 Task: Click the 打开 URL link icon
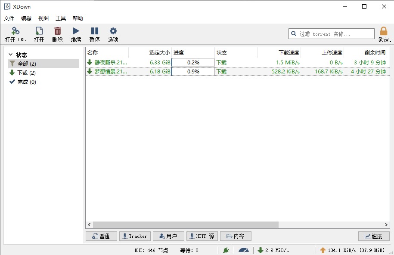coord(16,31)
